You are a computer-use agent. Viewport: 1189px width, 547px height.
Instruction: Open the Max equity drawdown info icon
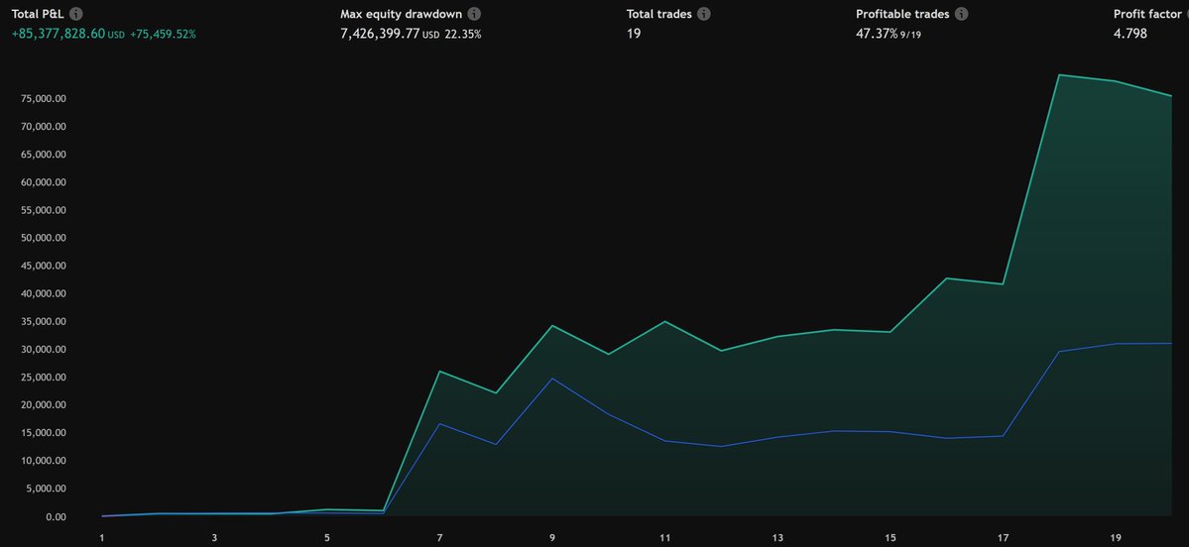474,15
